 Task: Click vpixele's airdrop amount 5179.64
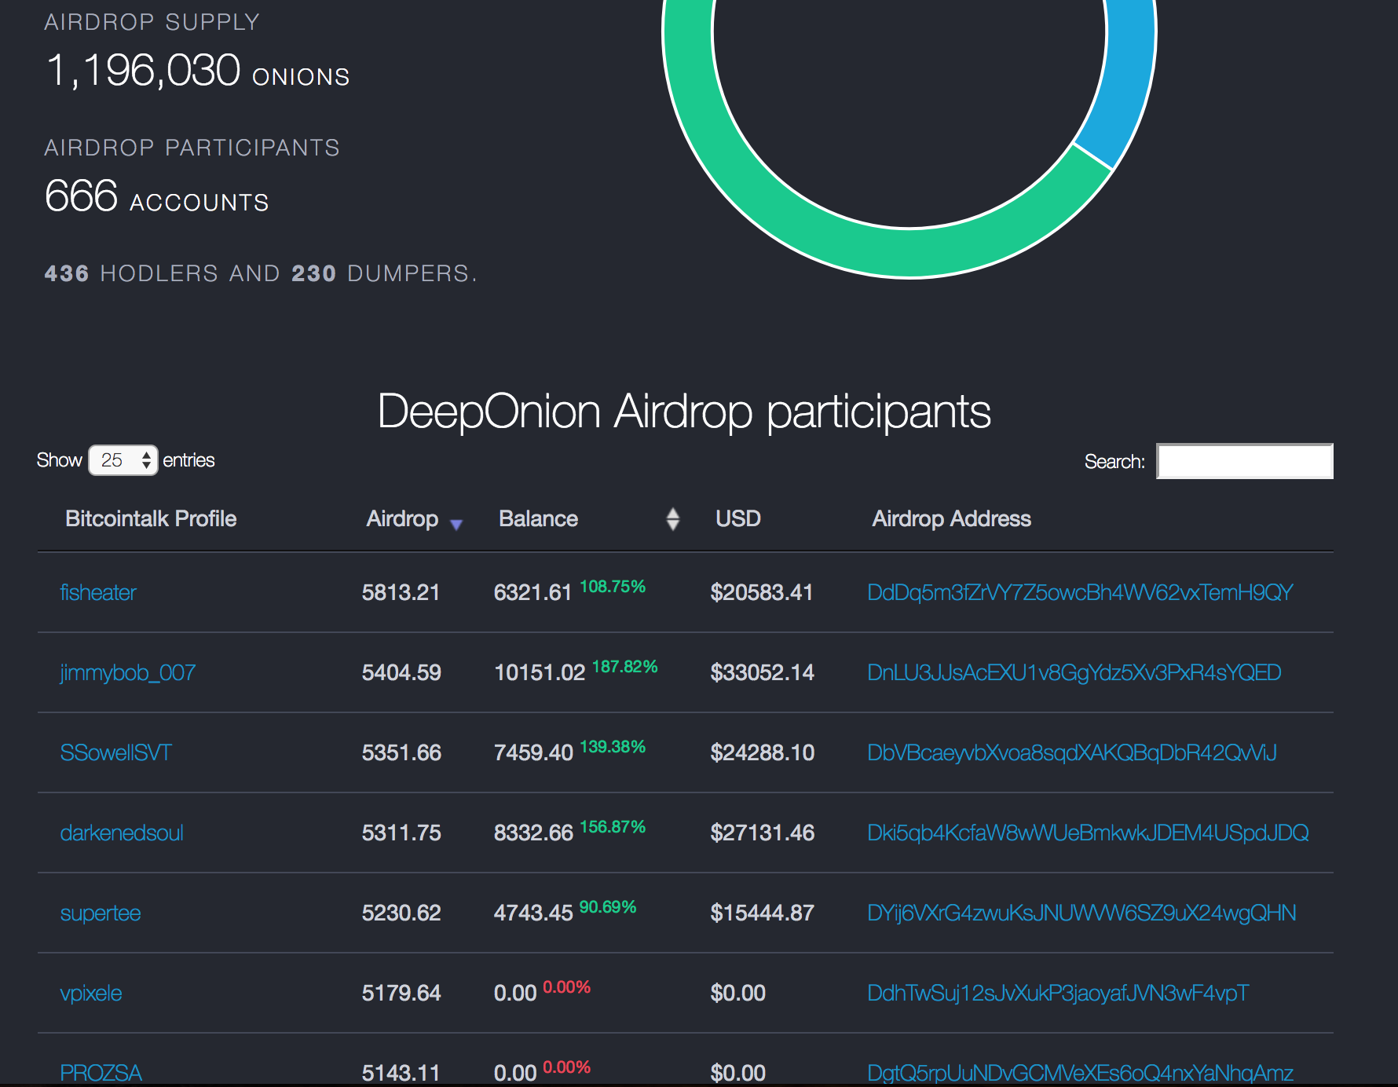[401, 994]
